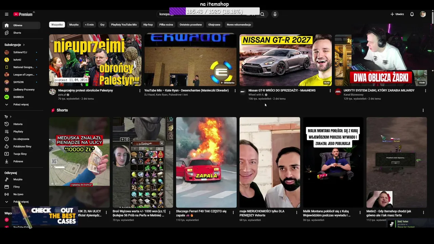This screenshot has width=434, height=244.
Task: Open Historia in the sidebar
Action: pos(21,124)
